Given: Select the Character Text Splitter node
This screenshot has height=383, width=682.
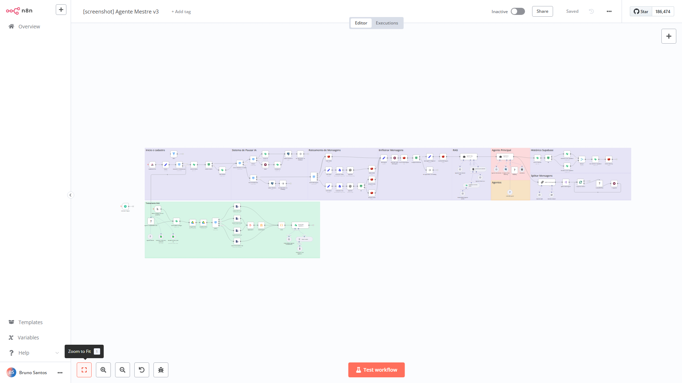Looking at the screenshot, I should (x=300, y=249).
